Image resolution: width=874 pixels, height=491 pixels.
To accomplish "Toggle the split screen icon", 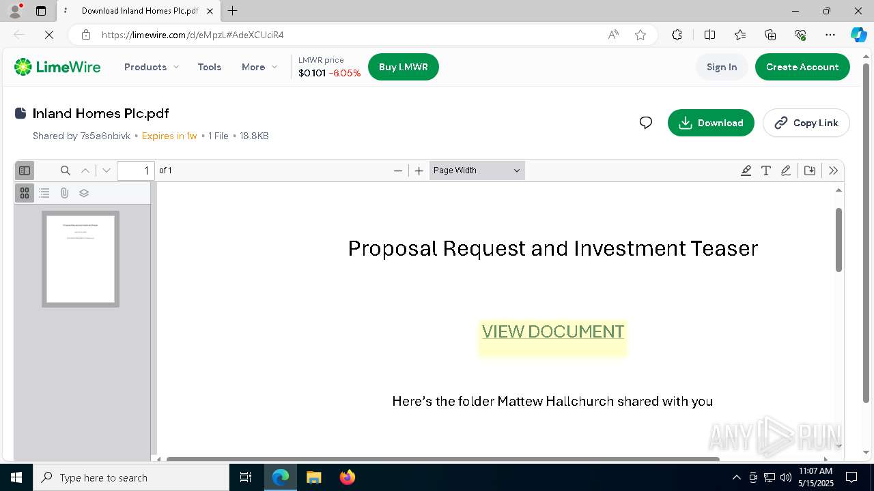I will [709, 35].
